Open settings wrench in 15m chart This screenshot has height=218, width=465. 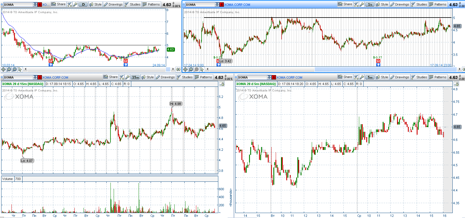(127, 77)
